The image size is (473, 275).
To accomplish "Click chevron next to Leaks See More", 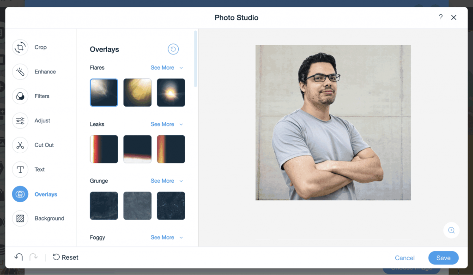I will point(181,125).
